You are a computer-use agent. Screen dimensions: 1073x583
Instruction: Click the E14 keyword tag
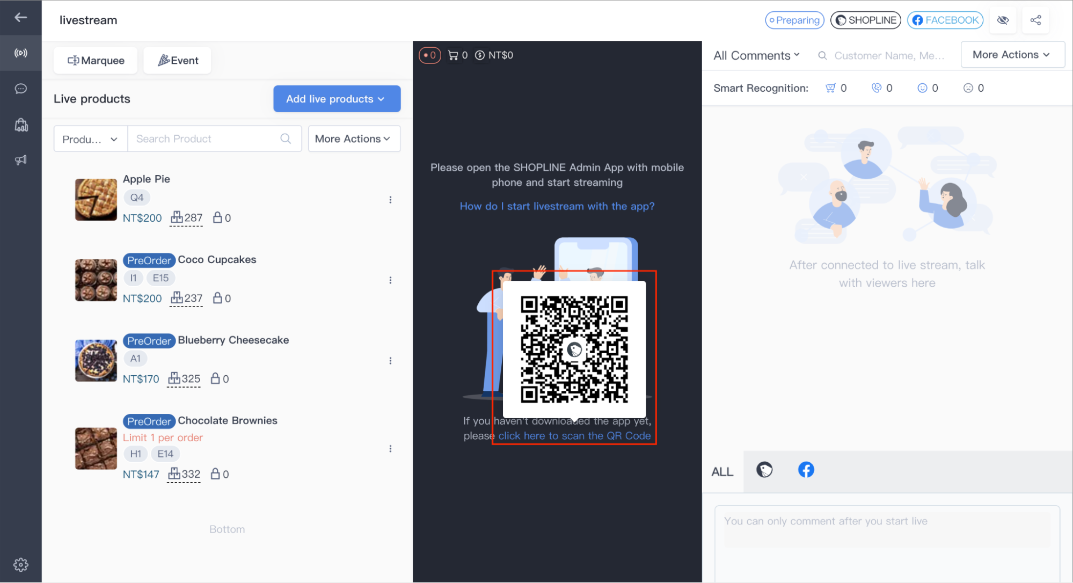(x=165, y=454)
